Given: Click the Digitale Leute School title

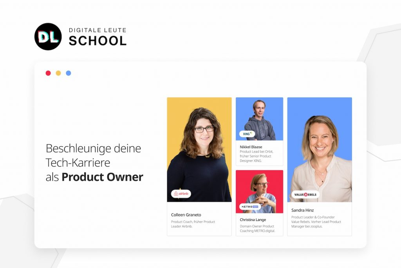Looking at the screenshot, I should tap(98, 37).
